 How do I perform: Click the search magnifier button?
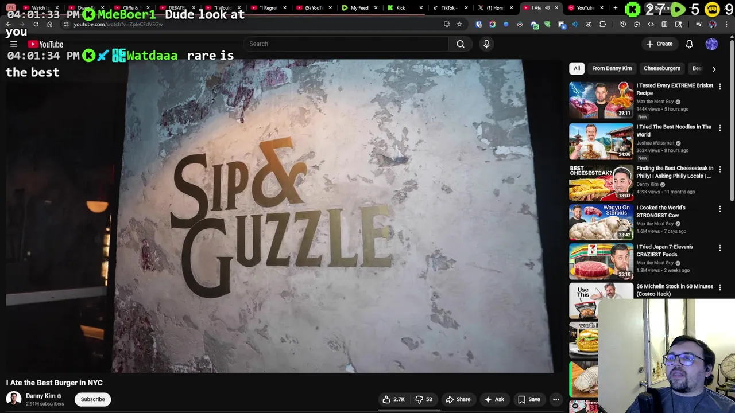coord(461,44)
